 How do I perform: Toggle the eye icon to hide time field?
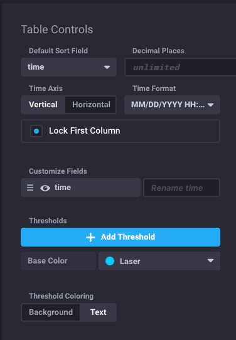click(45, 188)
